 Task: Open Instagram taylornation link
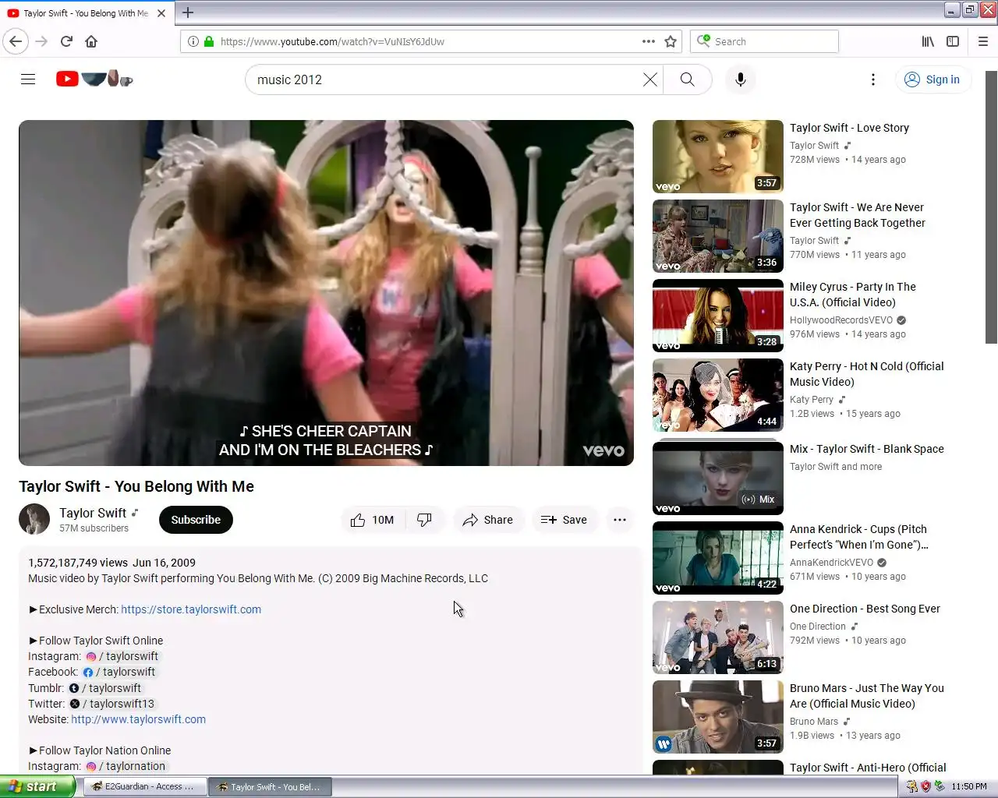click(126, 766)
